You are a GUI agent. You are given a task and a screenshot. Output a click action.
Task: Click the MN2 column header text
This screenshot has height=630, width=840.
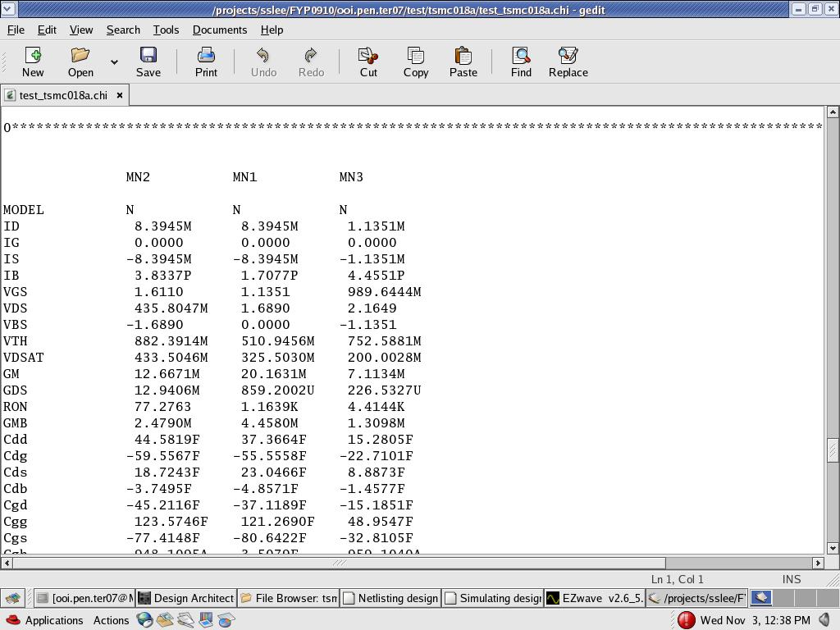[x=138, y=177]
